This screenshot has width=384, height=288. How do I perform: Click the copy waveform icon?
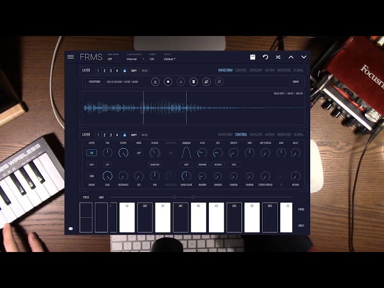206,82
